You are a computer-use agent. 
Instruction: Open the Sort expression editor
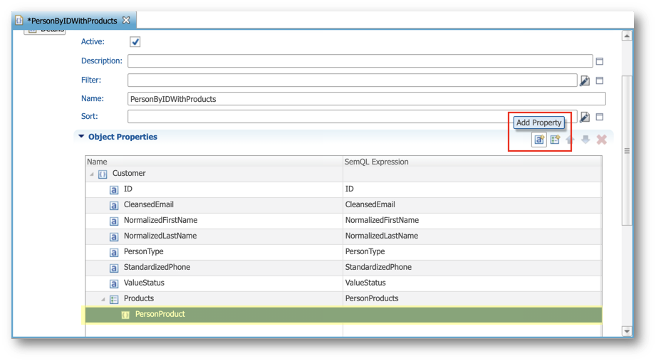(x=584, y=117)
